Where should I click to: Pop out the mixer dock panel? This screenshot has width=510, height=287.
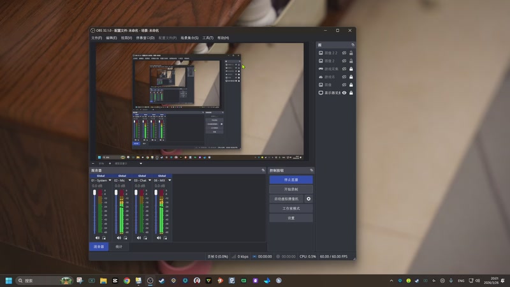[x=263, y=170]
